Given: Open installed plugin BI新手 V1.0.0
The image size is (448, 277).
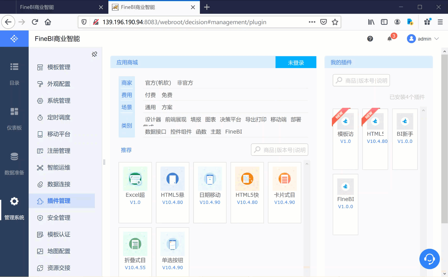Looking at the screenshot, I should [x=405, y=139].
